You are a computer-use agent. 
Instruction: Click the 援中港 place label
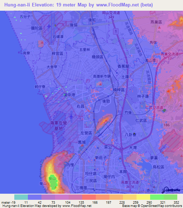(x=69, y=95)
